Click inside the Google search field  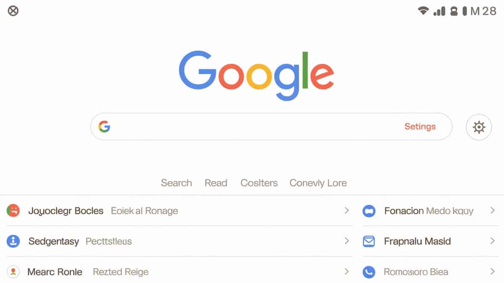pyautogui.click(x=252, y=127)
